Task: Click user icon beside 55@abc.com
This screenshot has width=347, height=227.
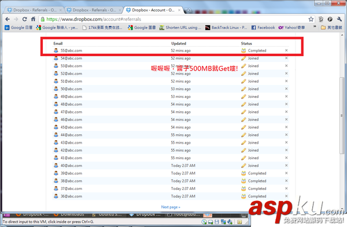Action: [56, 50]
